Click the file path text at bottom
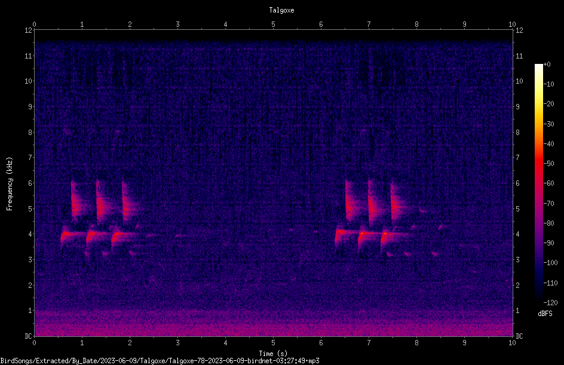This screenshot has height=365, width=564. 160,361
